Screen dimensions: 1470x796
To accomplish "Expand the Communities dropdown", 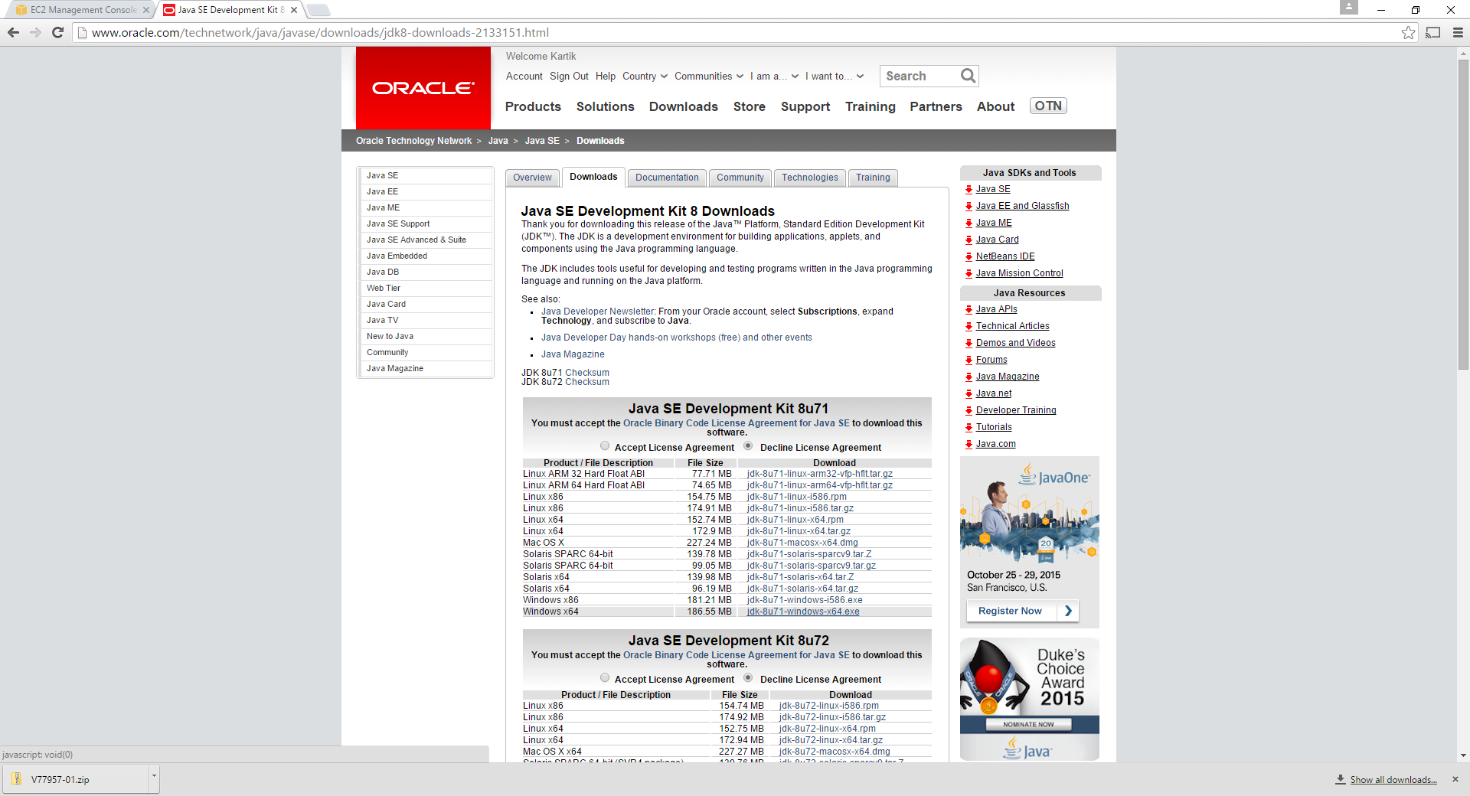I will 709,76.
